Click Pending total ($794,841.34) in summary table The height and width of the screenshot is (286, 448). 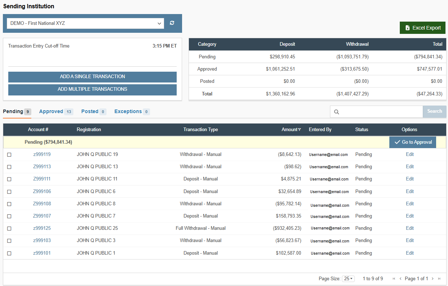(x=428, y=57)
